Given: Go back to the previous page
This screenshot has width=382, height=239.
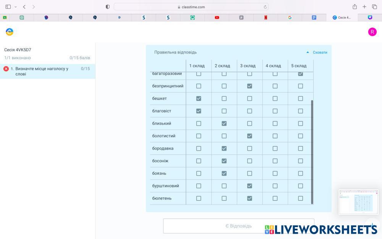Looking at the screenshot, I should coord(24,7).
